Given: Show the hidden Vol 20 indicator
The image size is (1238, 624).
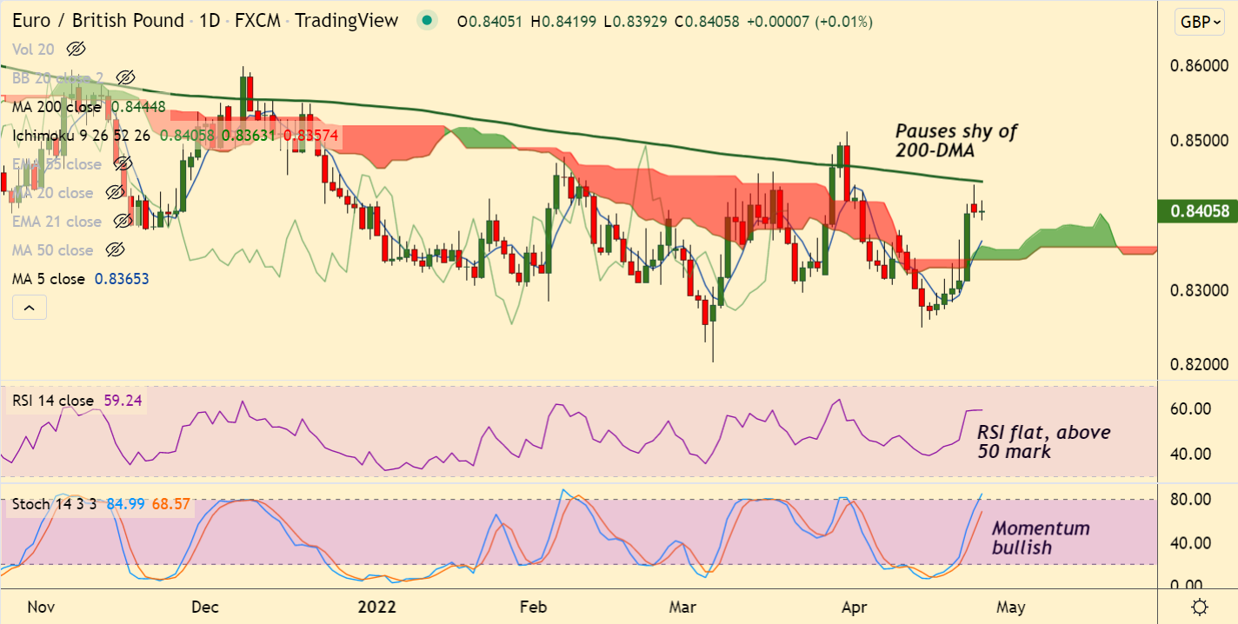Looking at the screenshot, I should pos(77,49).
